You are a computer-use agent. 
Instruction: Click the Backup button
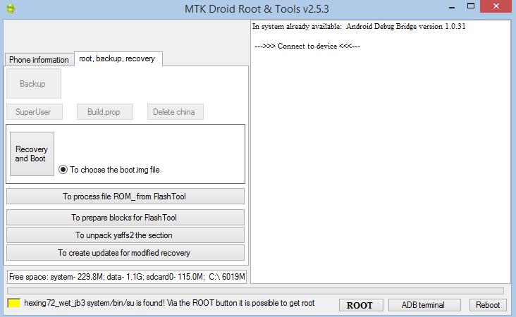coord(34,84)
